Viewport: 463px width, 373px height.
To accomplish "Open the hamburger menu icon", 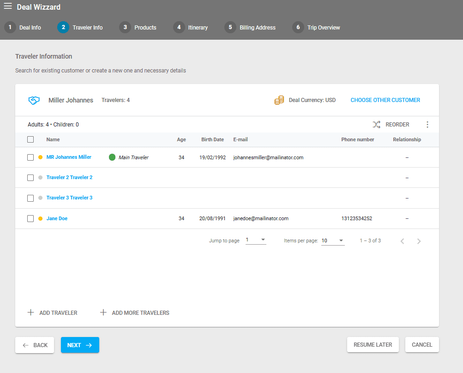I will [x=8, y=6].
